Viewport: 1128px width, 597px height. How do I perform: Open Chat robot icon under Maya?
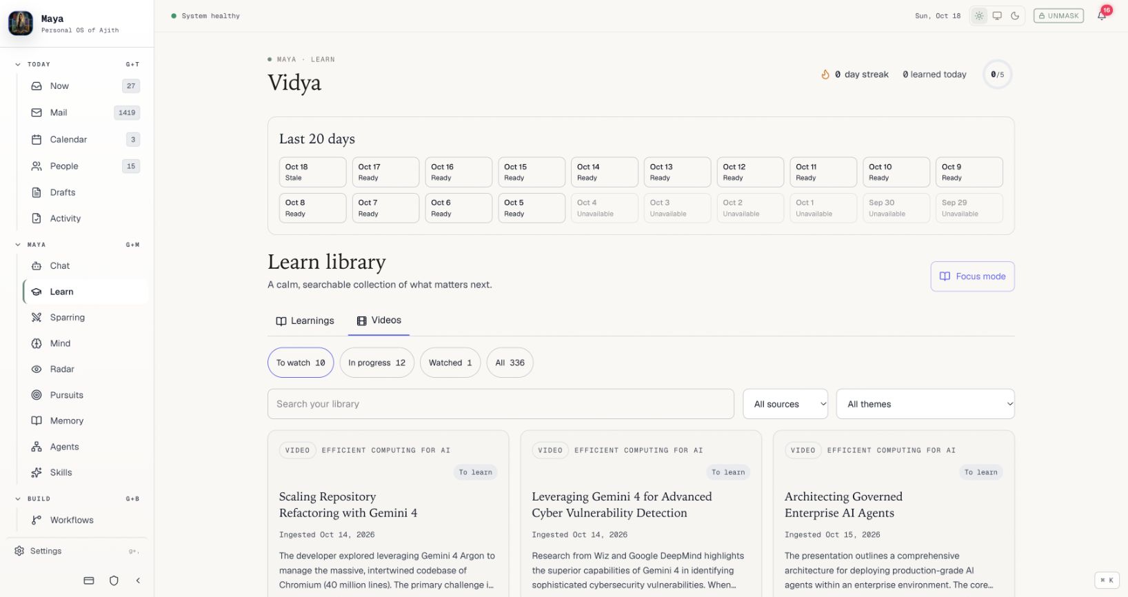coord(37,266)
